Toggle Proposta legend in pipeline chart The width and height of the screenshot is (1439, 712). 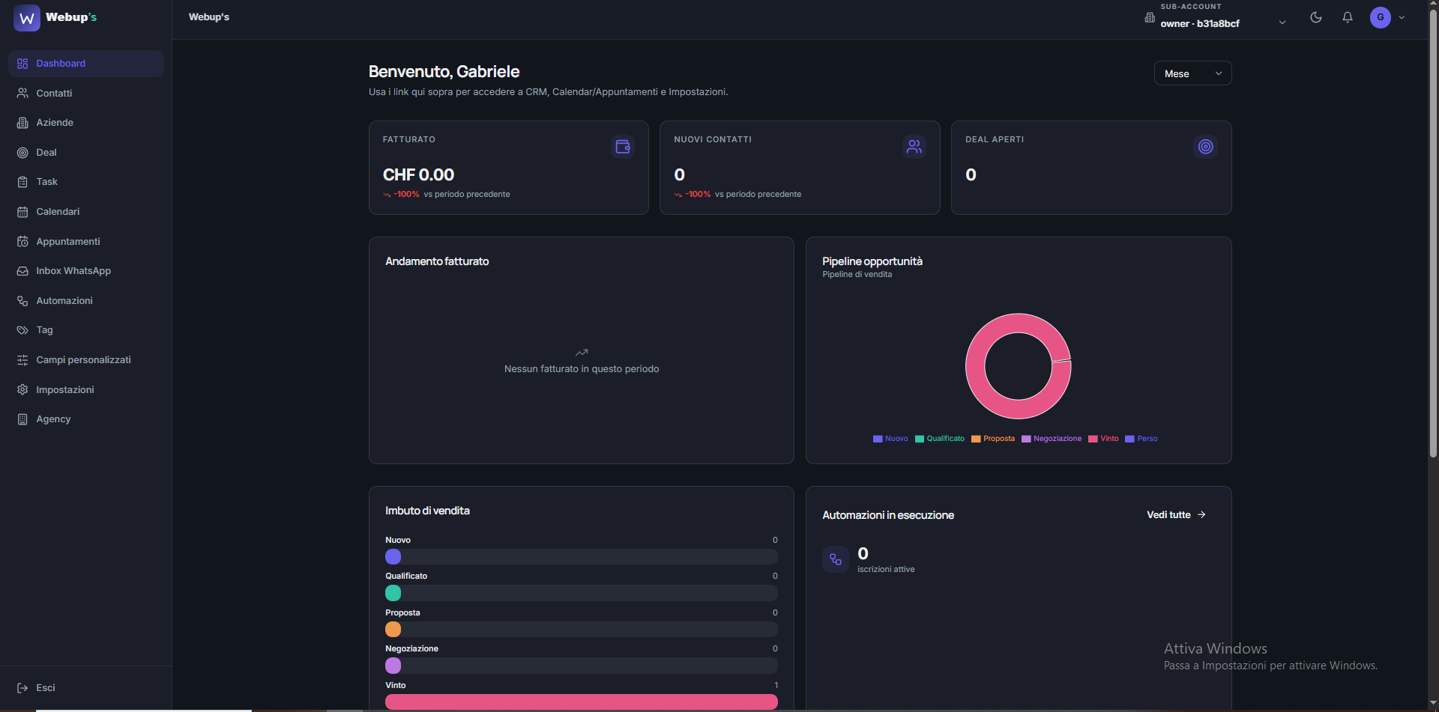pyautogui.click(x=993, y=439)
